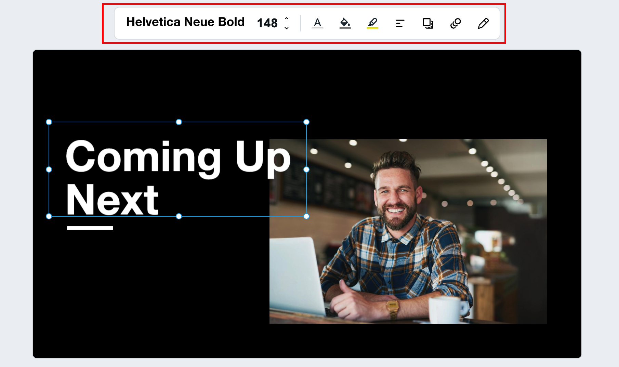Open the text alignment options
The image size is (619, 367).
tap(400, 23)
